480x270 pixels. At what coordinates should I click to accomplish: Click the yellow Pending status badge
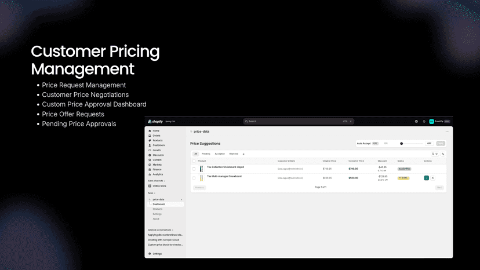[x=403, y=178]
